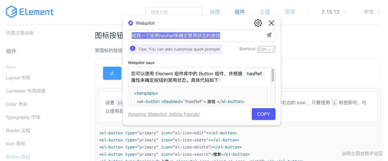Open Button 按钮 in sidebar
This screenshot has height=161, width=388.
18,157
